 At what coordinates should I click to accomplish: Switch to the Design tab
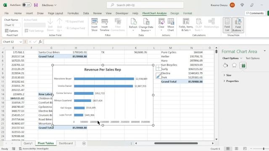tap(175, 13)
